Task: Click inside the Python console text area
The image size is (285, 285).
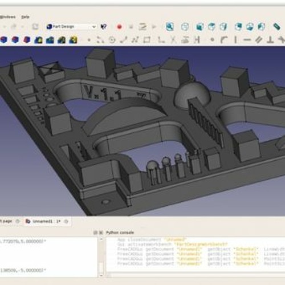Action: tap(196, 256)
